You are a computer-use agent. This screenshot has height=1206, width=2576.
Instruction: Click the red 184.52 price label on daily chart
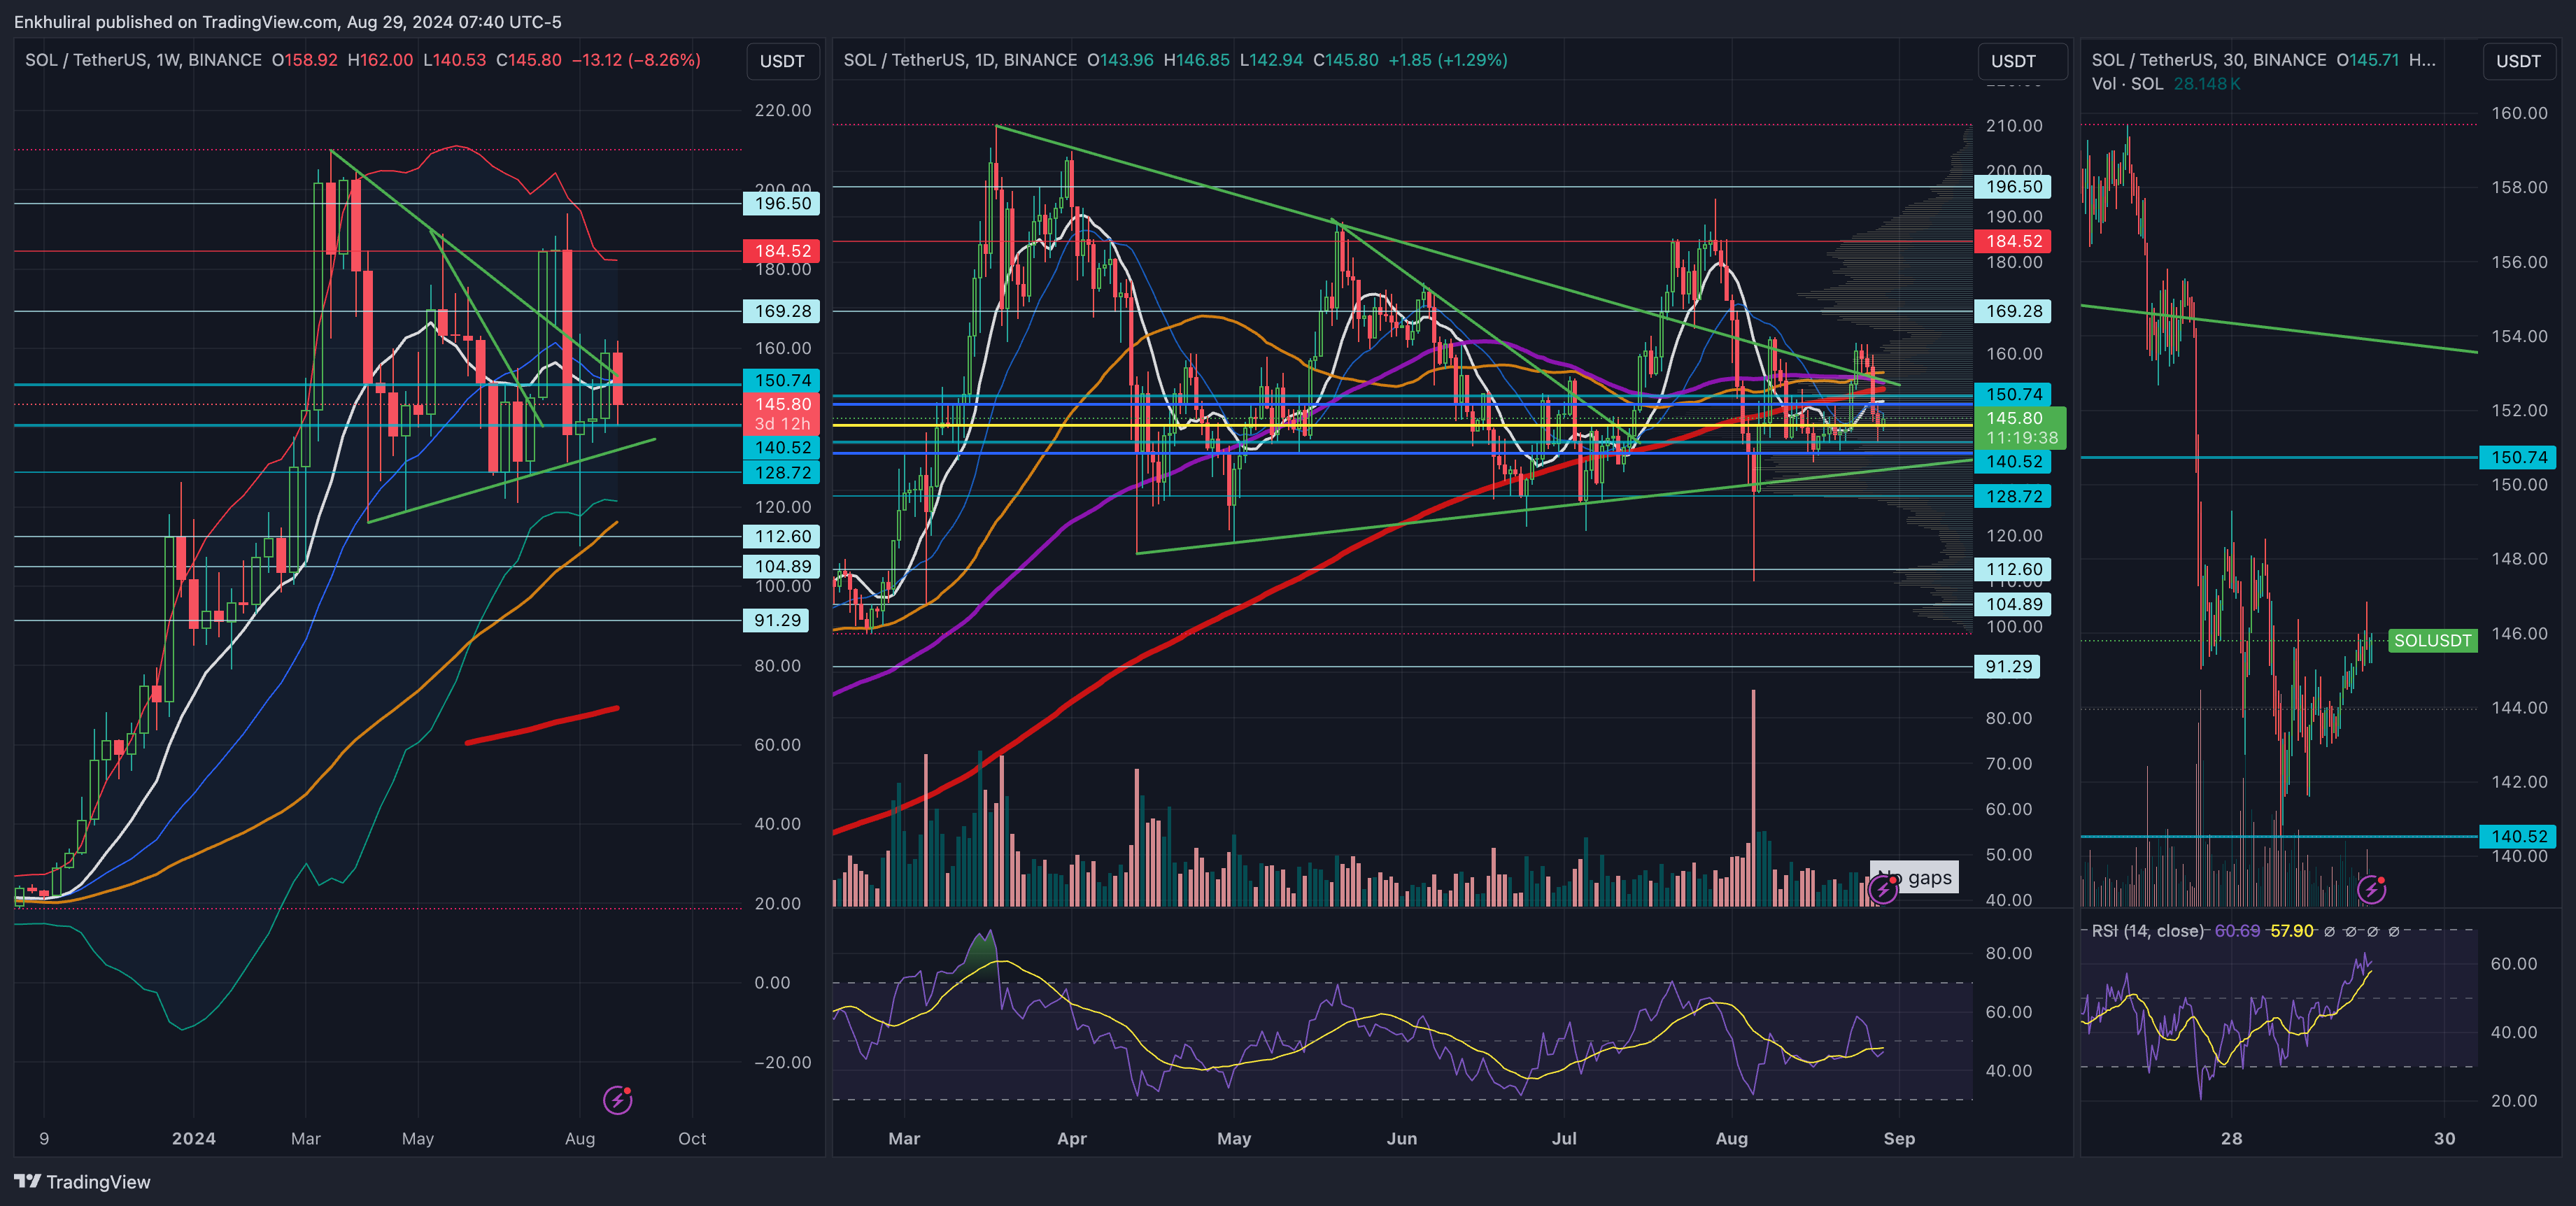pyautogui.click(x=2013, y=241)
